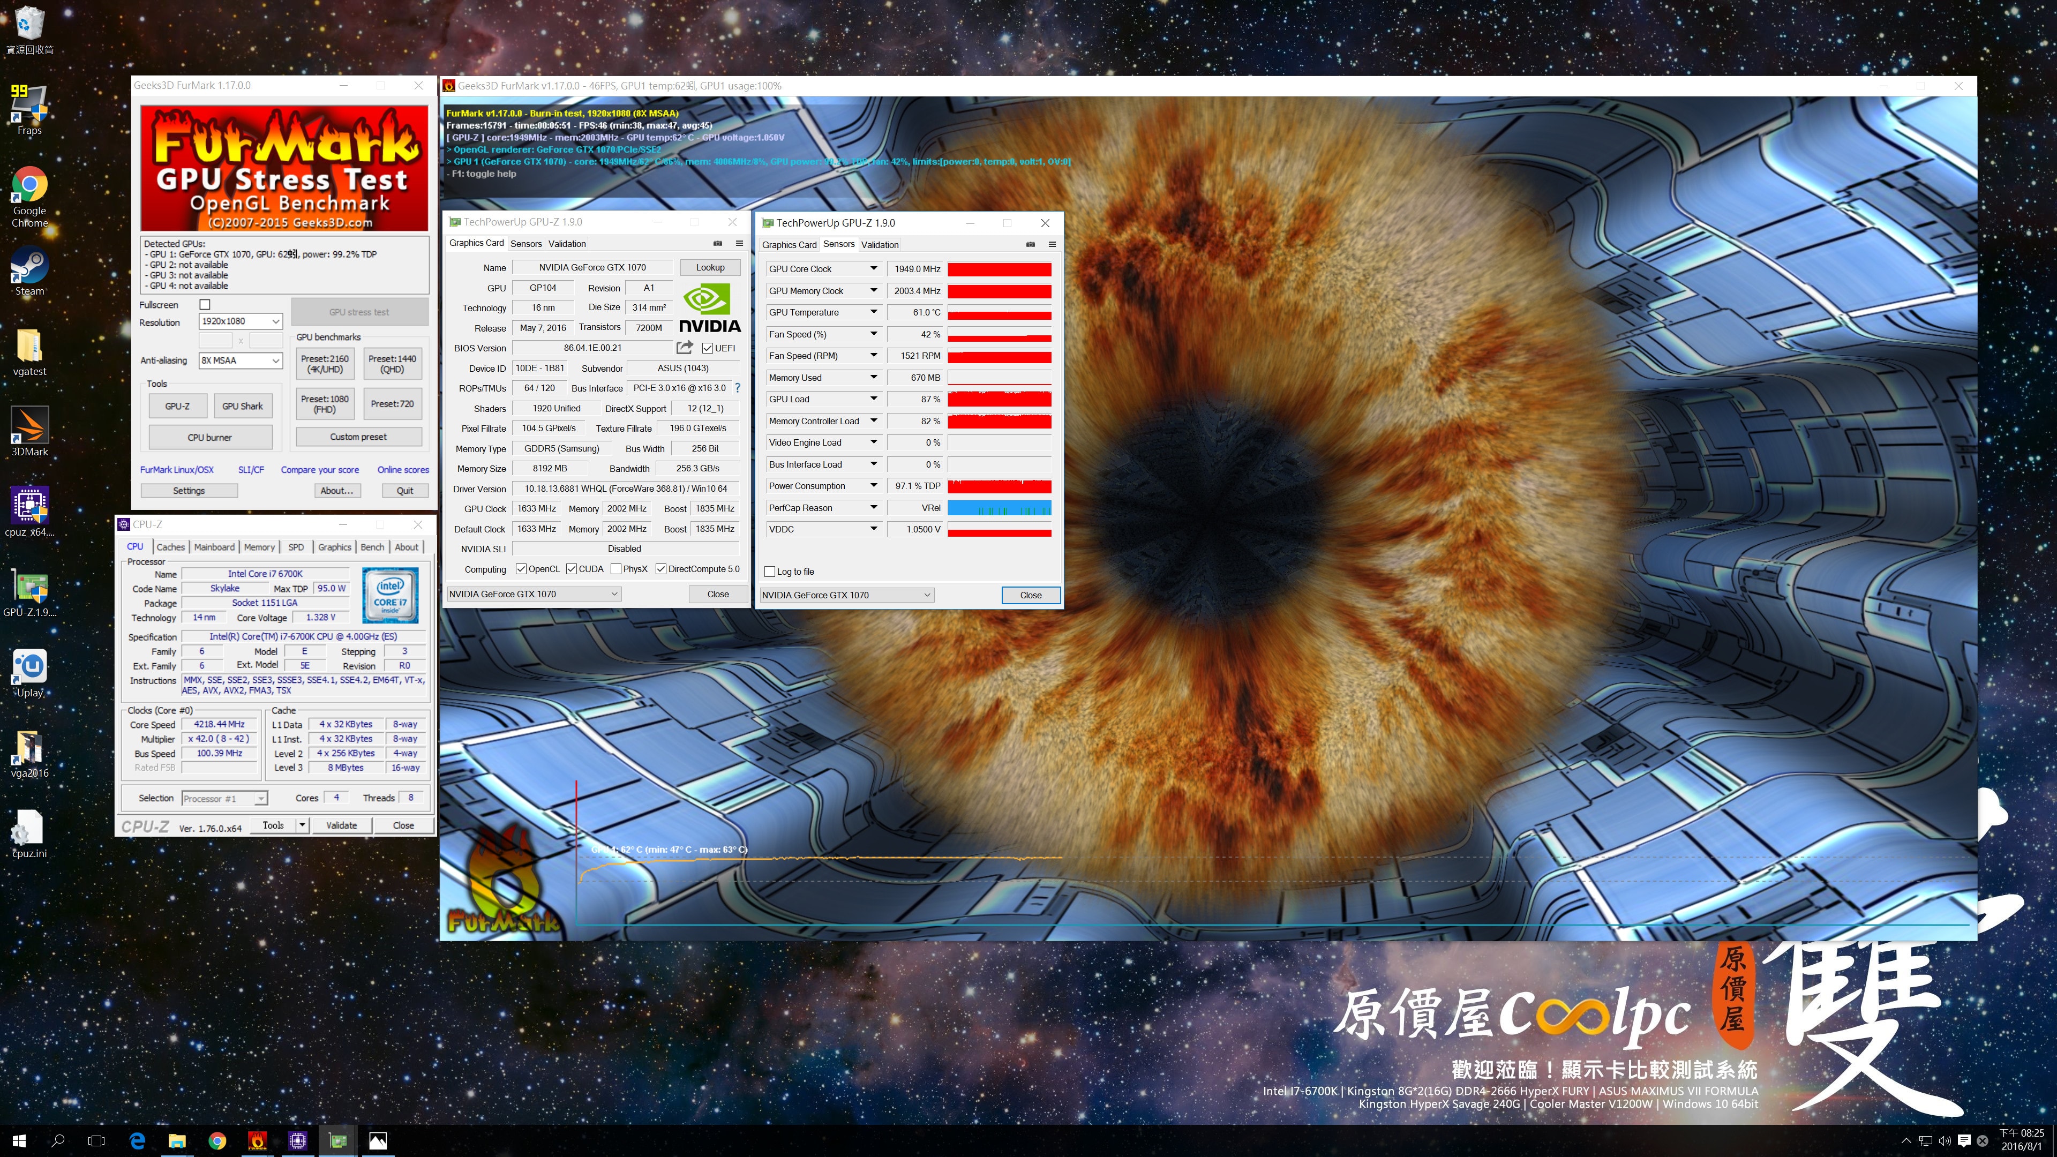The height and width of the screenshot is (1157, 2057).
Task: Open the GPU selector dropdown in GPU-Z Sensors window
Action: pyautogui.click(x=846, y=595)
